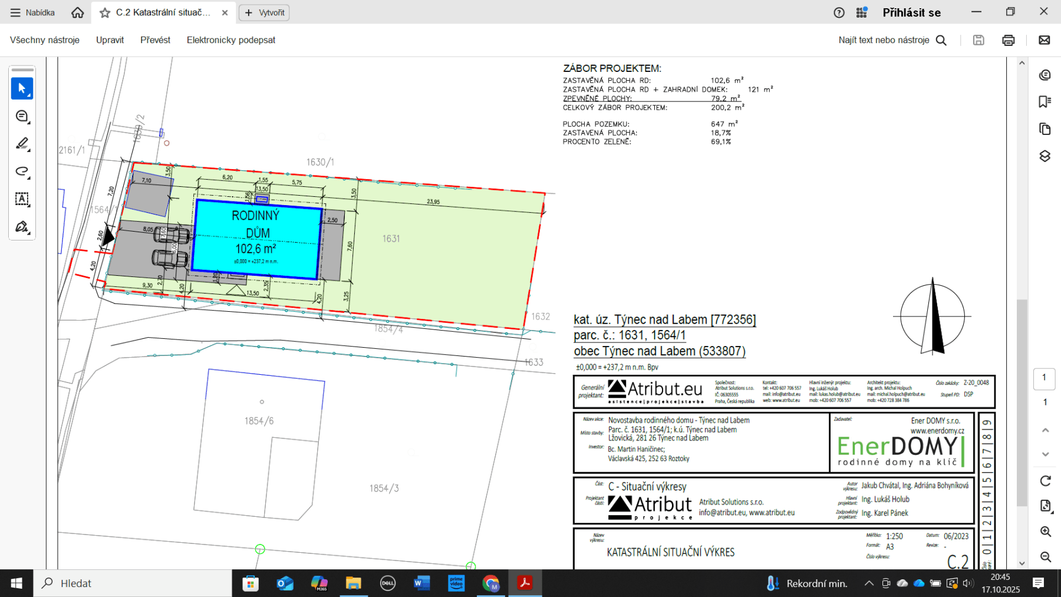The width and height of the screenshot is (1061, 597).
Task: Select the arrow selection tool
Action: click(x=22, y=88)
